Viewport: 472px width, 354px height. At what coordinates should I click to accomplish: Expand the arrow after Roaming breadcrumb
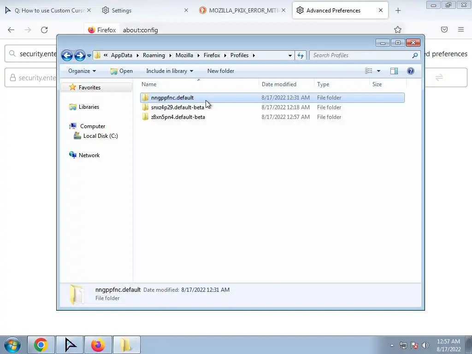click(170, 55)
